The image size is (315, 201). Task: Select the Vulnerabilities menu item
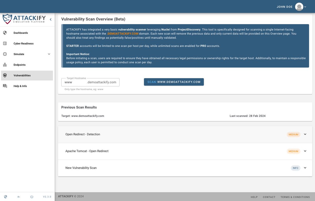pos(27,75)
